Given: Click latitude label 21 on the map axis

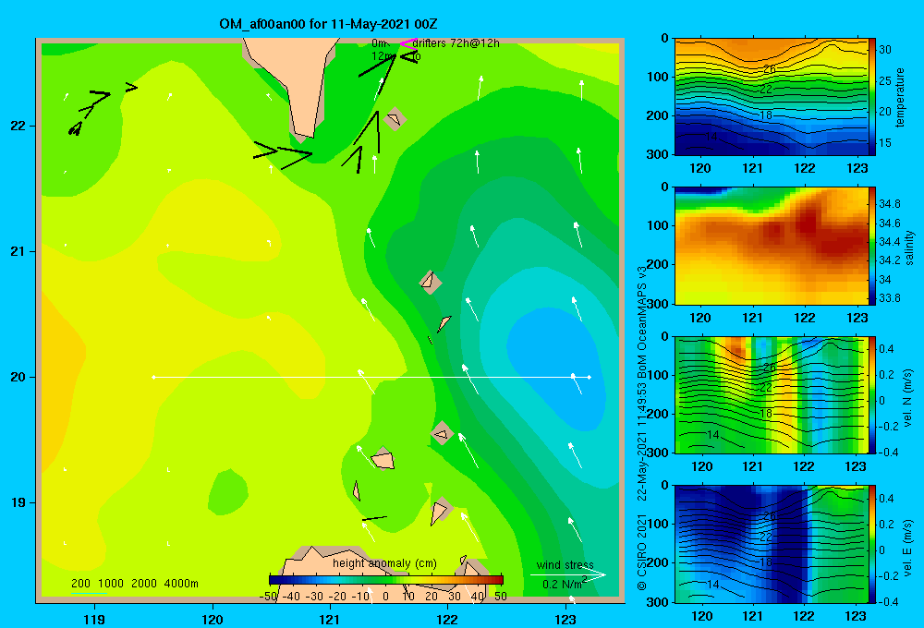Looking at the screenshot, I should (x=18, y=251).
